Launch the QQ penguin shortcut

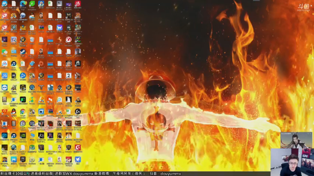pyautogui.click(x=14, y=112)
